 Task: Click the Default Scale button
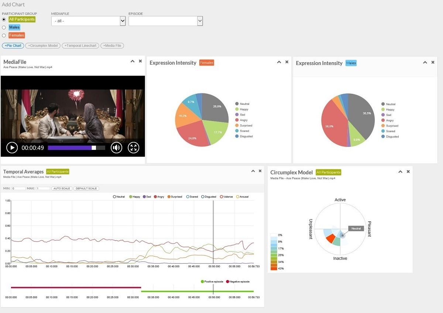pos(86,189)
